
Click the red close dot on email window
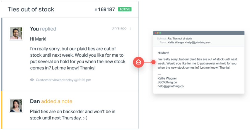pos(155,33)
